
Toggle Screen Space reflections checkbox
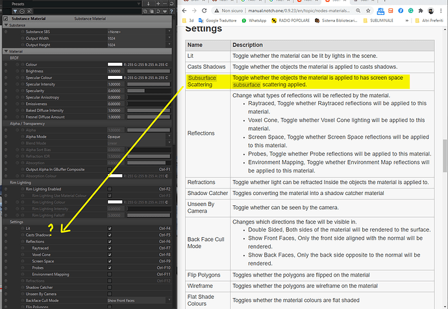[x=110, y=261]
